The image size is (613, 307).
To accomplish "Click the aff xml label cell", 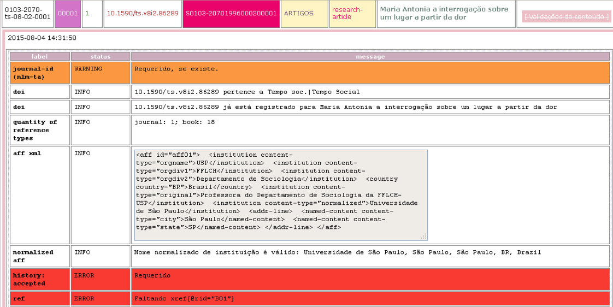I will tap(40, 195).
